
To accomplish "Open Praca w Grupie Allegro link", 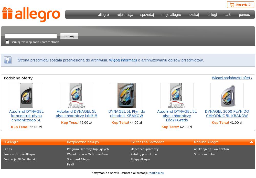I will (x=19, y=154).
